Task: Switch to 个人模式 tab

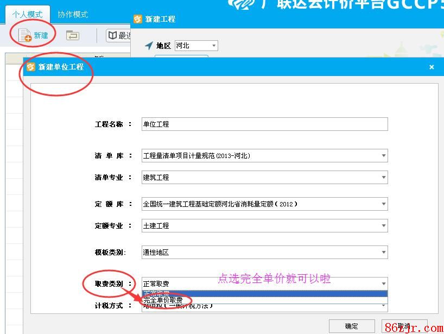Action: tap(27, 15)
